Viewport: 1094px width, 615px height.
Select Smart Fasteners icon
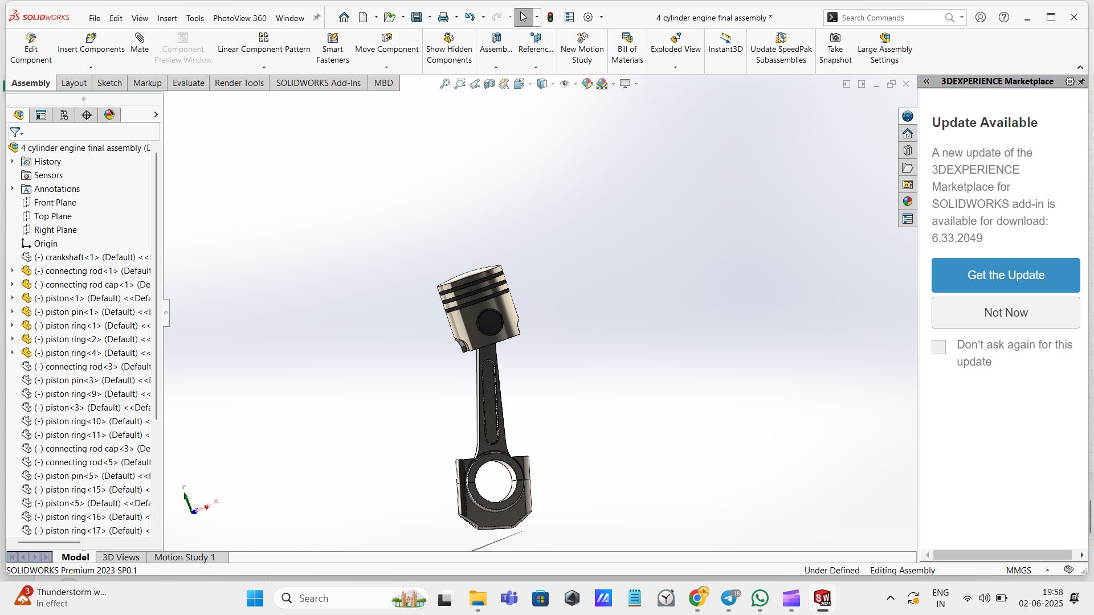tap(332, 38)
